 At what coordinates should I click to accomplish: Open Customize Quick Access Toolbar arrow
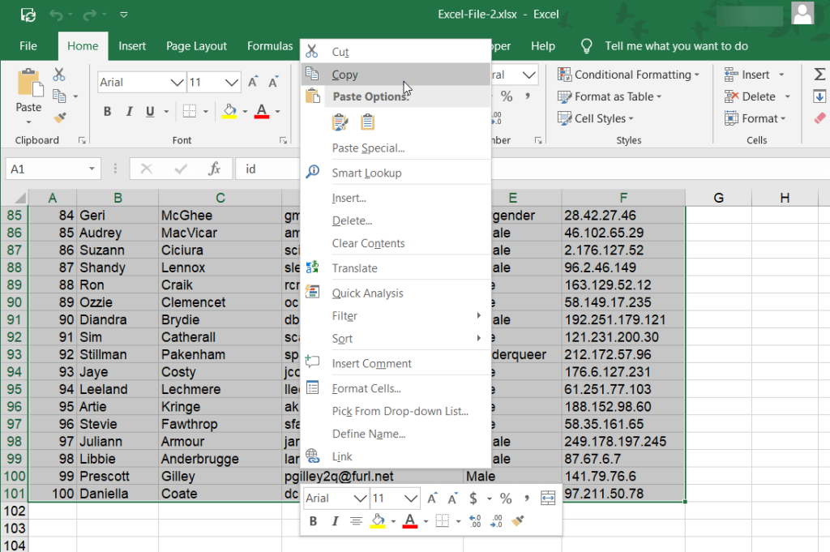tap(124, 15)
